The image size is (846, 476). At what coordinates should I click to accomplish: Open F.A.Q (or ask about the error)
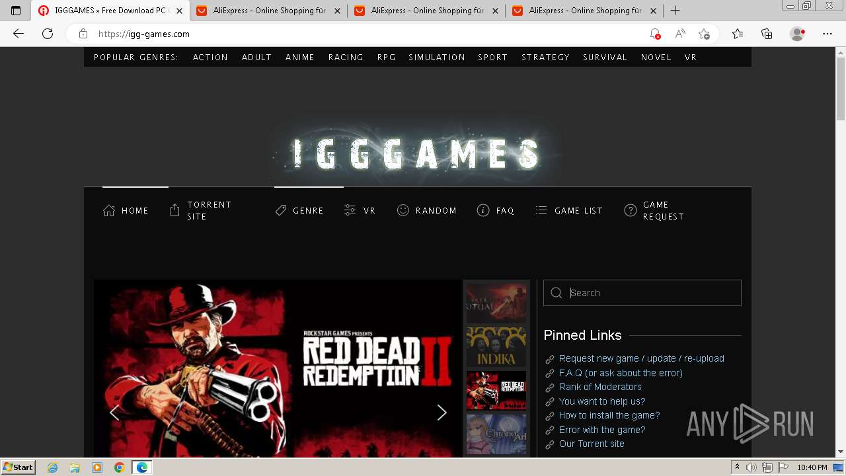click(x=621, y=373)
